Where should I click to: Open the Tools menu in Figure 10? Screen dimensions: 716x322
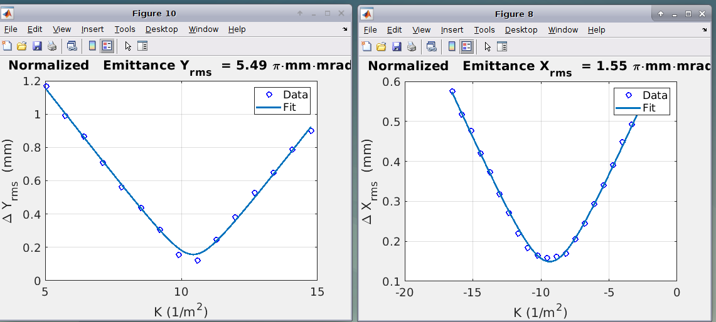click(125, 29)
